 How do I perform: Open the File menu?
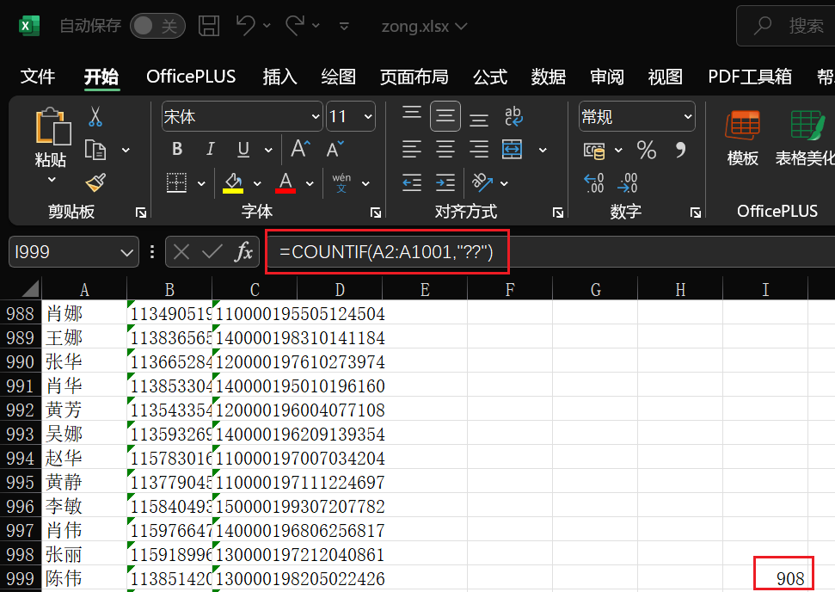pos(38,77)
